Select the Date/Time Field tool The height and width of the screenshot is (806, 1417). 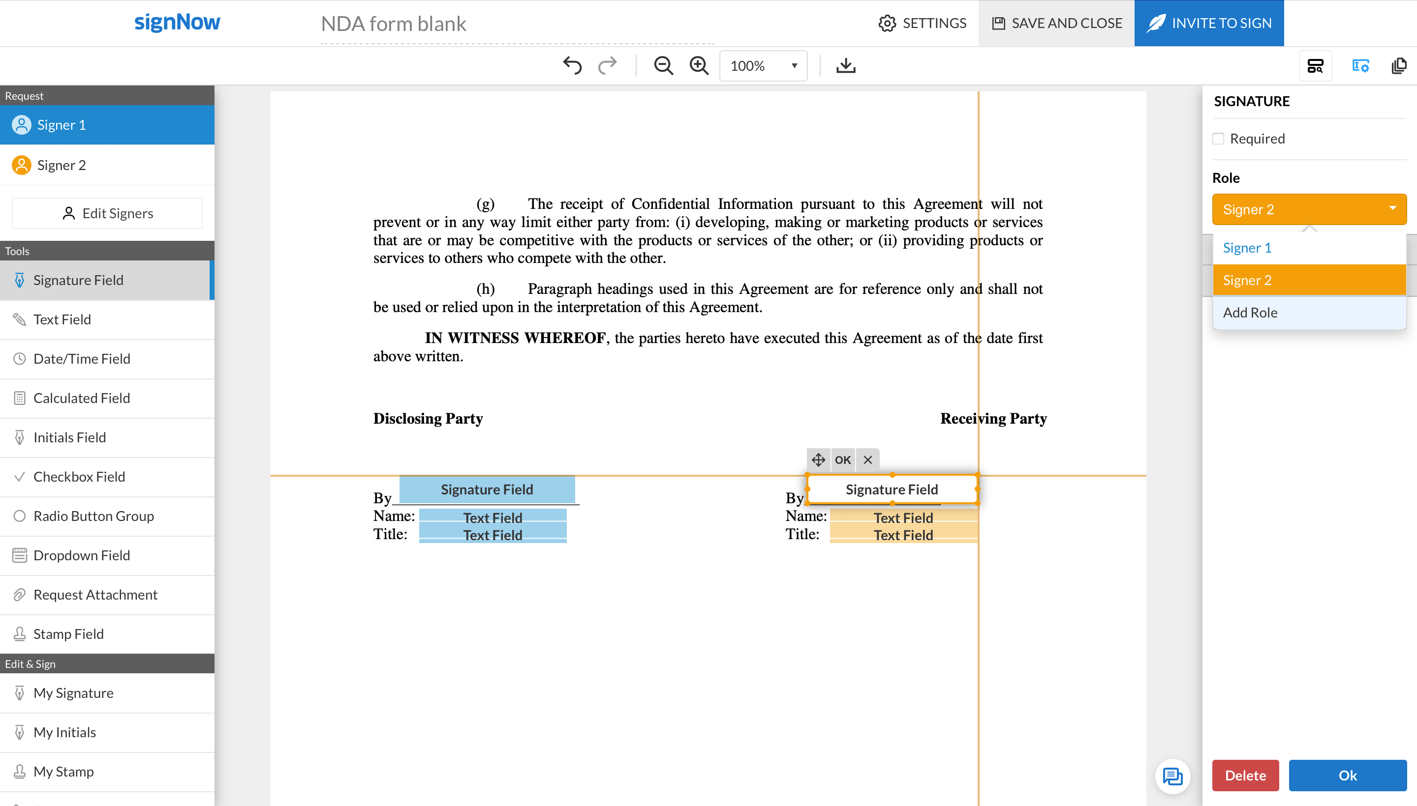pos(83,359)
